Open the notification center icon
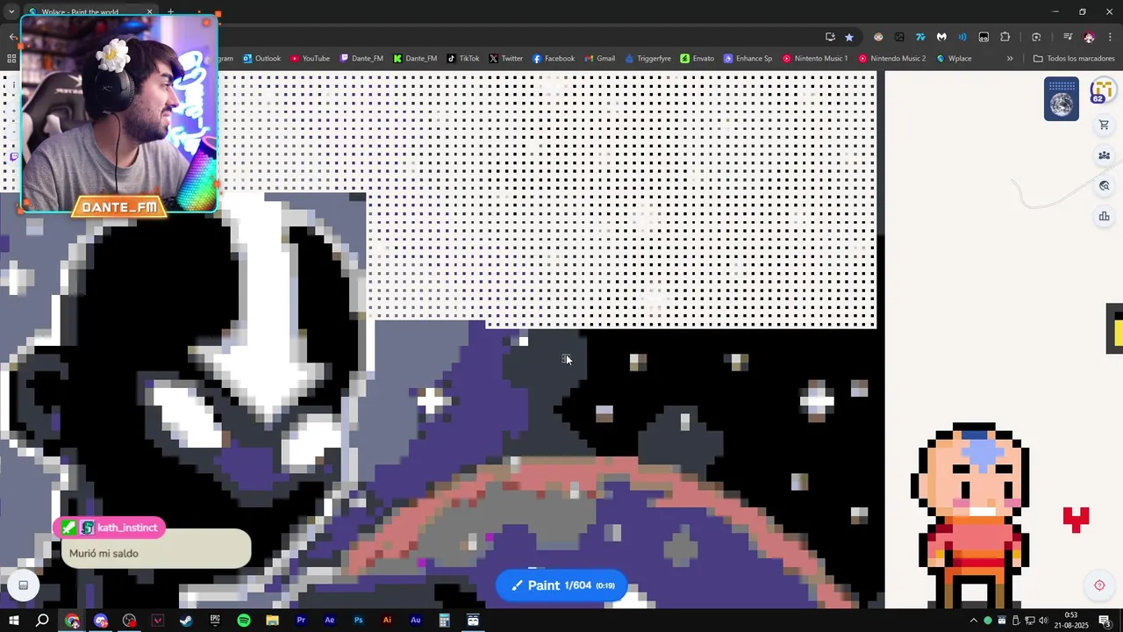This screenshot has height=632, width=1123. point(1105,621)
